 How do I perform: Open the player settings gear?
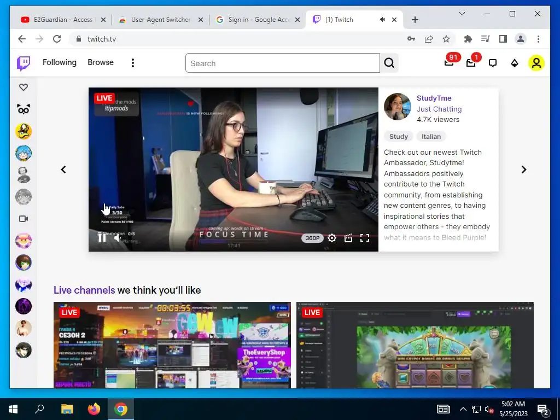click(x=332, y=238)
